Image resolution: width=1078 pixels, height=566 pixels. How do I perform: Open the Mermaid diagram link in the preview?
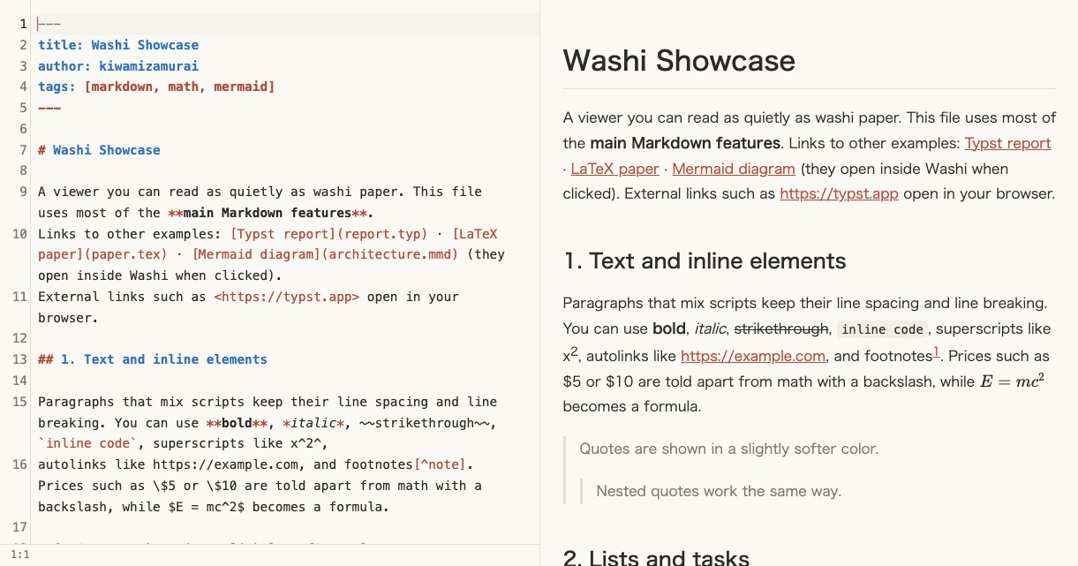(734, 169)
